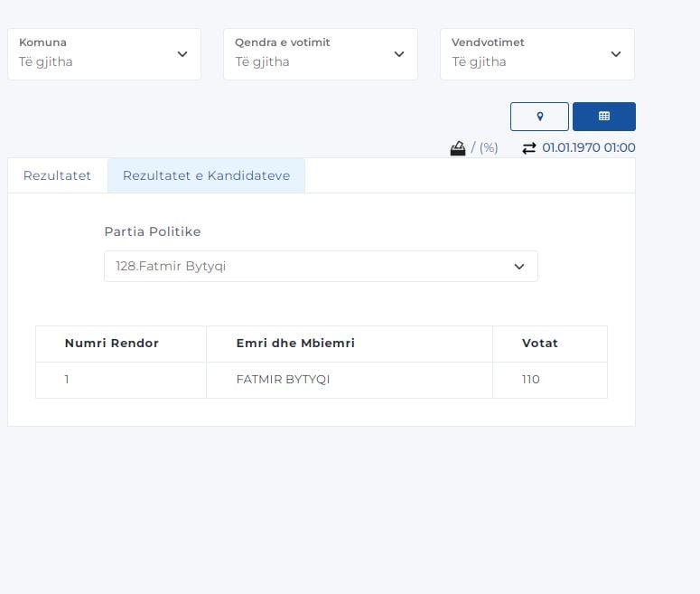Image resolution: width=700 pixels, height=594 pixels.
Task: Click the Numri Rendor column header
Action: 112,344
